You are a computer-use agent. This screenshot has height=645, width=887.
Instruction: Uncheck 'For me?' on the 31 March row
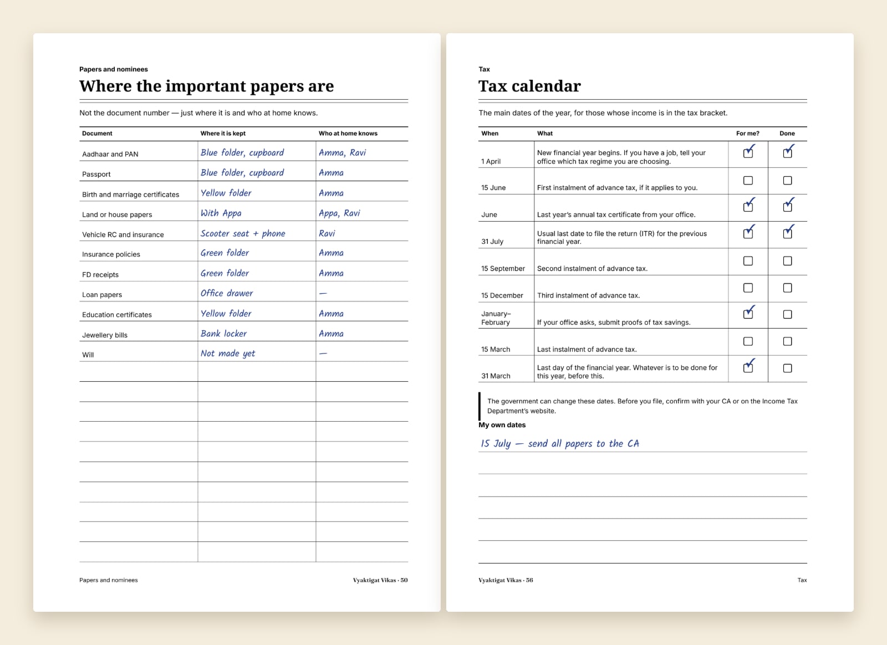(x=748, y=368)
